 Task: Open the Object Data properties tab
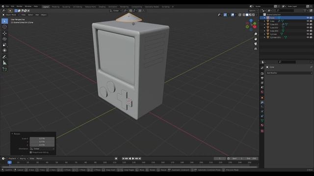[x=262, y=121]
